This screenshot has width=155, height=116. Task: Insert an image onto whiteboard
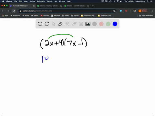click(88, 24)
